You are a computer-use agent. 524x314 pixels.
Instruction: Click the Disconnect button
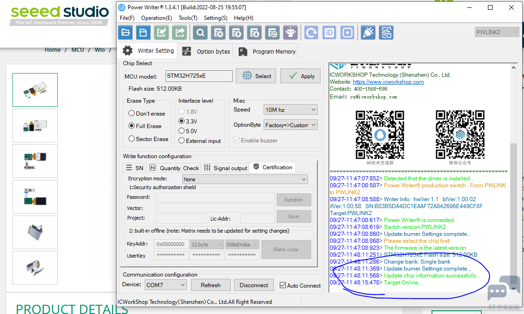point(253,285)
